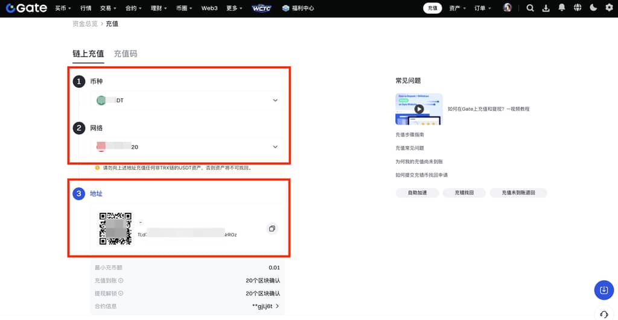Play the deposit tutorial video thumbnail

point(419,109)
